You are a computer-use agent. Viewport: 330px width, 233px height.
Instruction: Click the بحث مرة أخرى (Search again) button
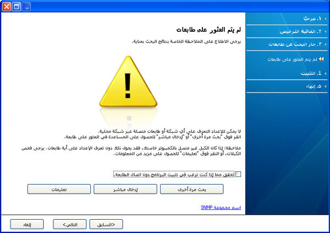click(x=191, y=189)
